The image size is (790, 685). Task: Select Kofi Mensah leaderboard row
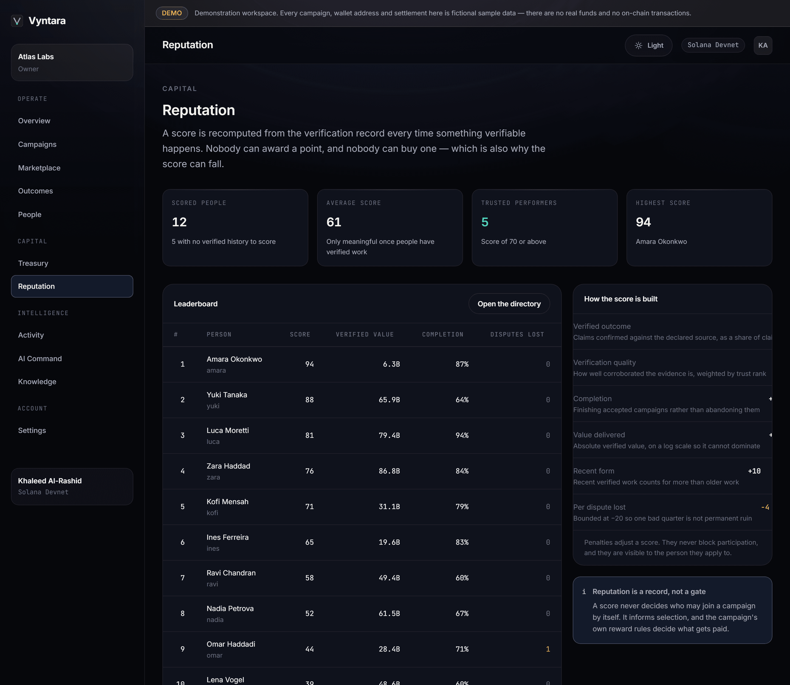click(362, 506)
